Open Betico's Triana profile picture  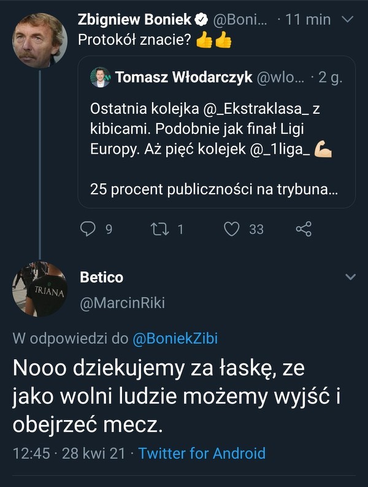[x=39, y=289]
